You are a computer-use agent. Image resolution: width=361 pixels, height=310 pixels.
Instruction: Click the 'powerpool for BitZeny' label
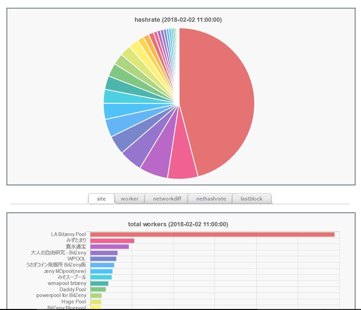coord(61,296)
